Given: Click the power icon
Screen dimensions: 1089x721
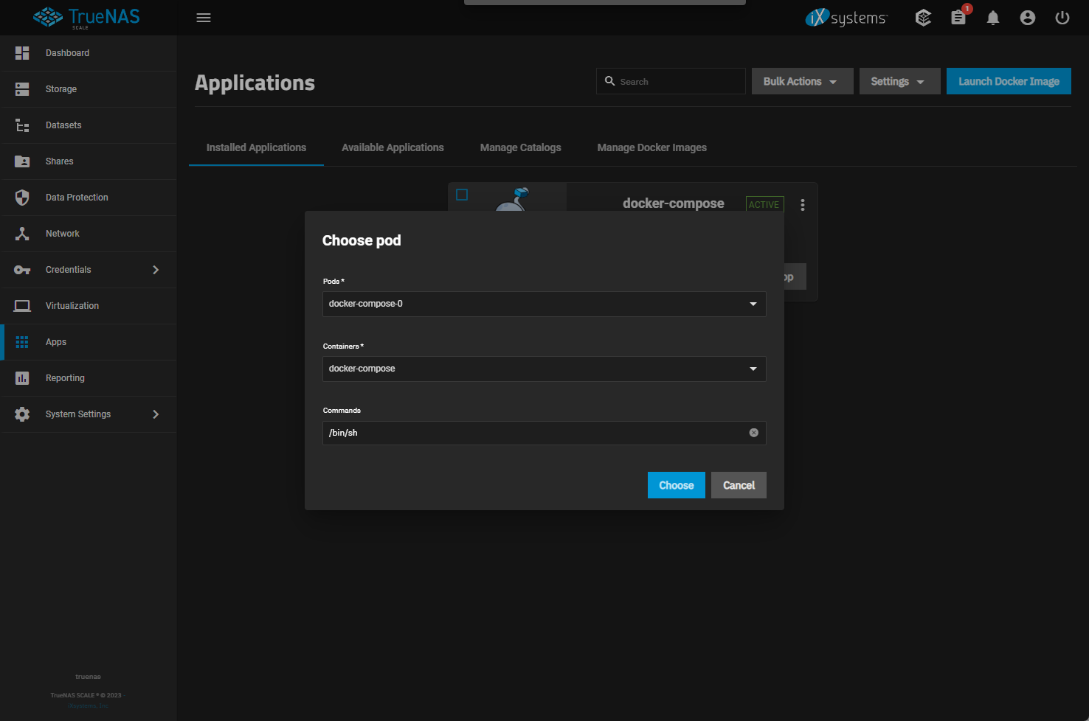Looking at the screenshot, I should 1062,18.
